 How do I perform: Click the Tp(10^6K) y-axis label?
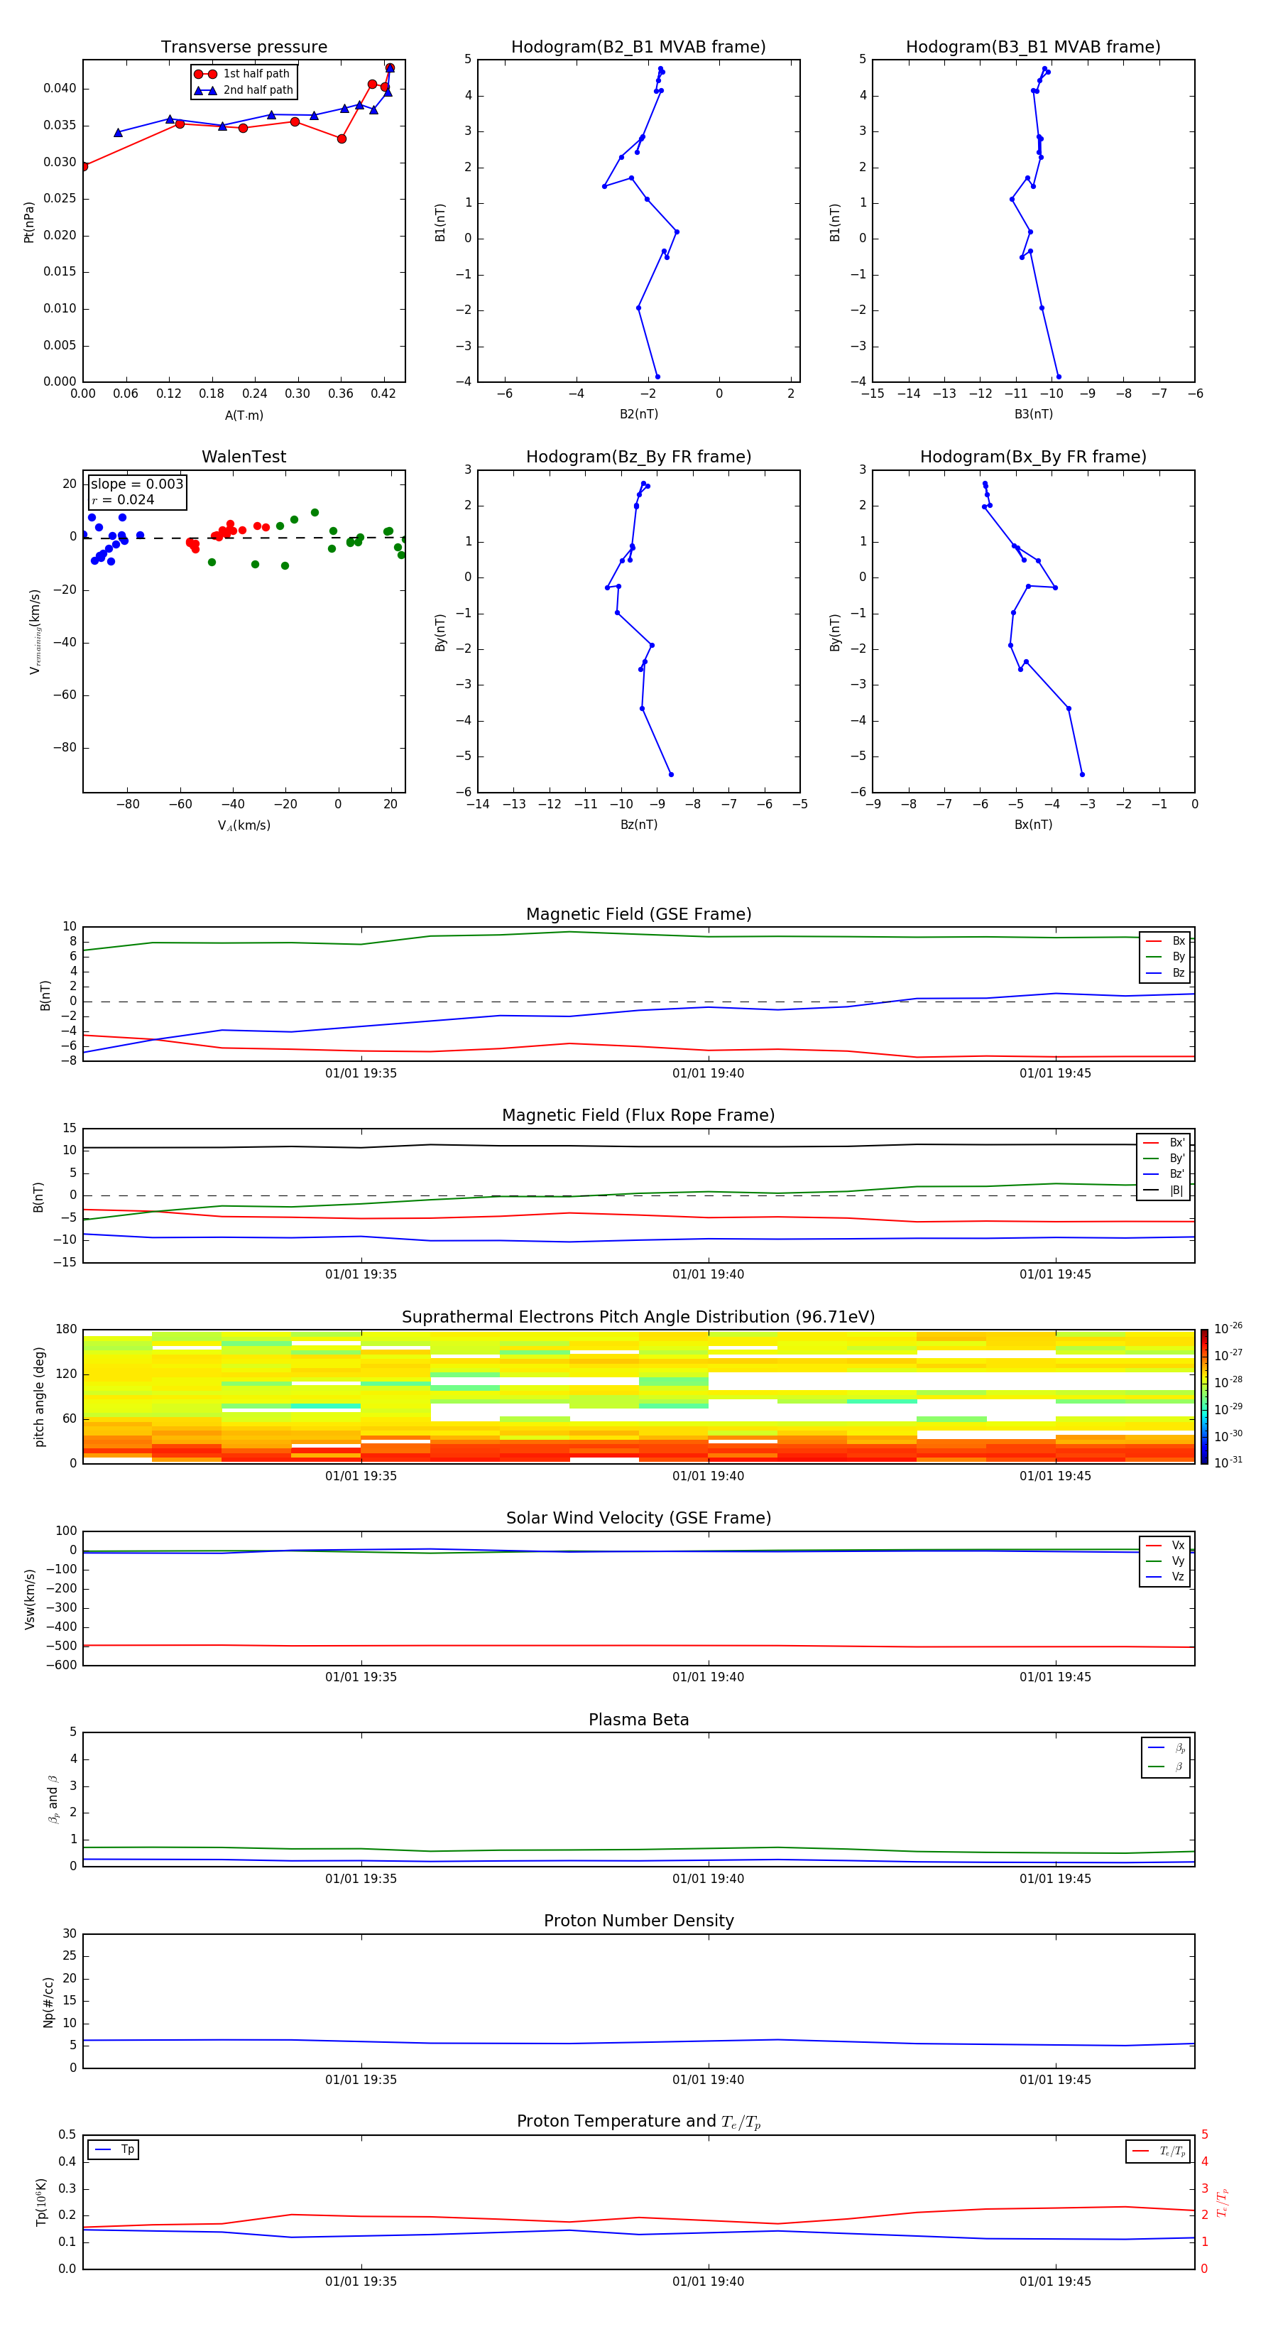click(41, 2203)
